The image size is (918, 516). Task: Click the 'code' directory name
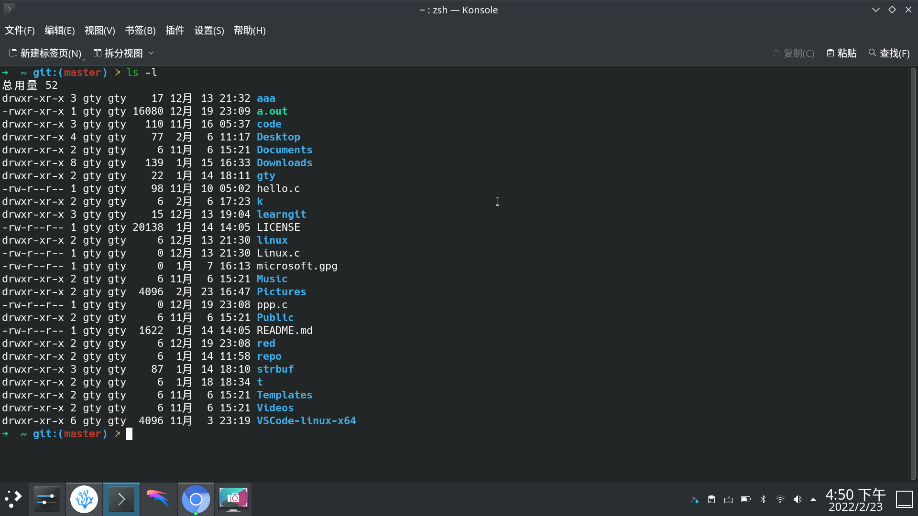(269, 124)
